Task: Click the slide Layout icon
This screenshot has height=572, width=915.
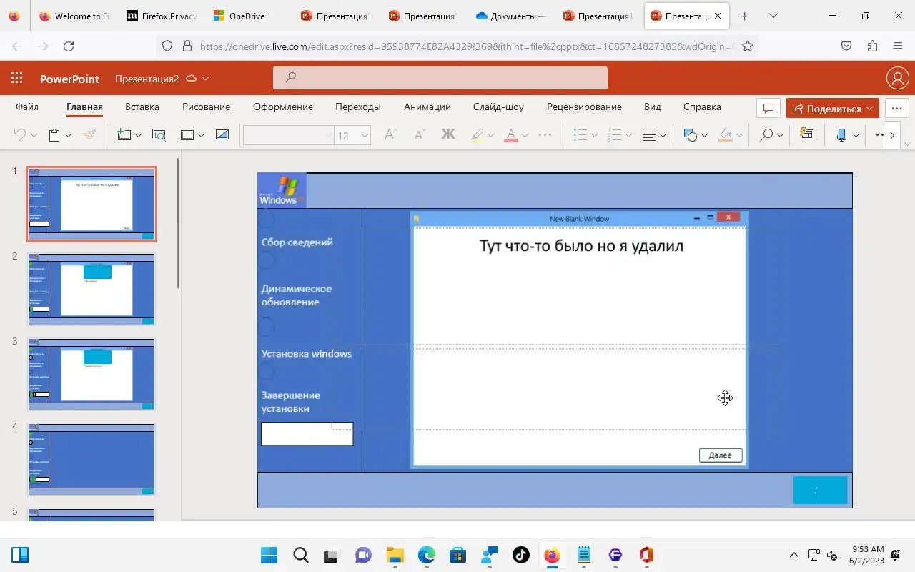Action: pyautogui.click(x=187, y=134)
